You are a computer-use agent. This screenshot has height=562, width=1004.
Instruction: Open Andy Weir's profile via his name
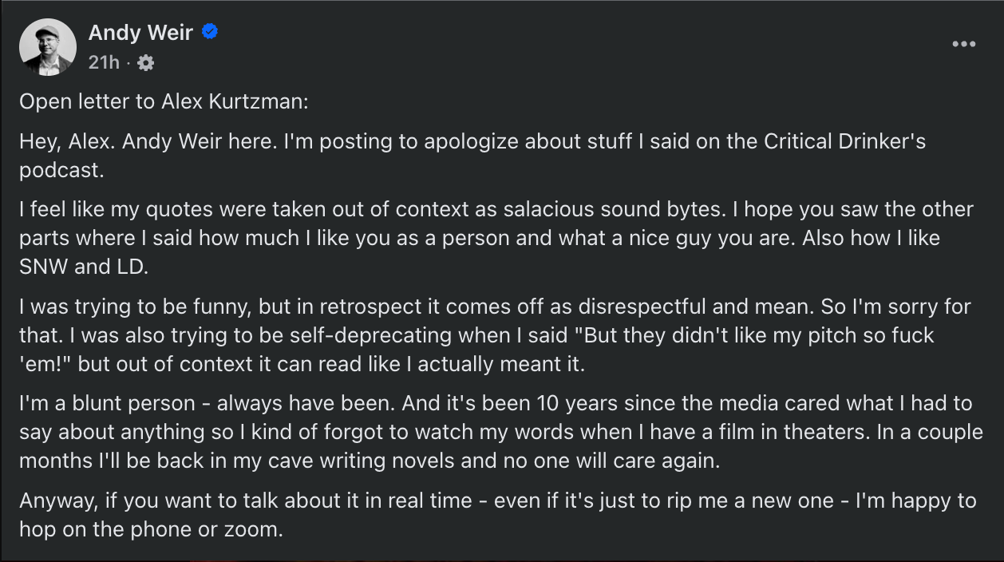point(140,33)
